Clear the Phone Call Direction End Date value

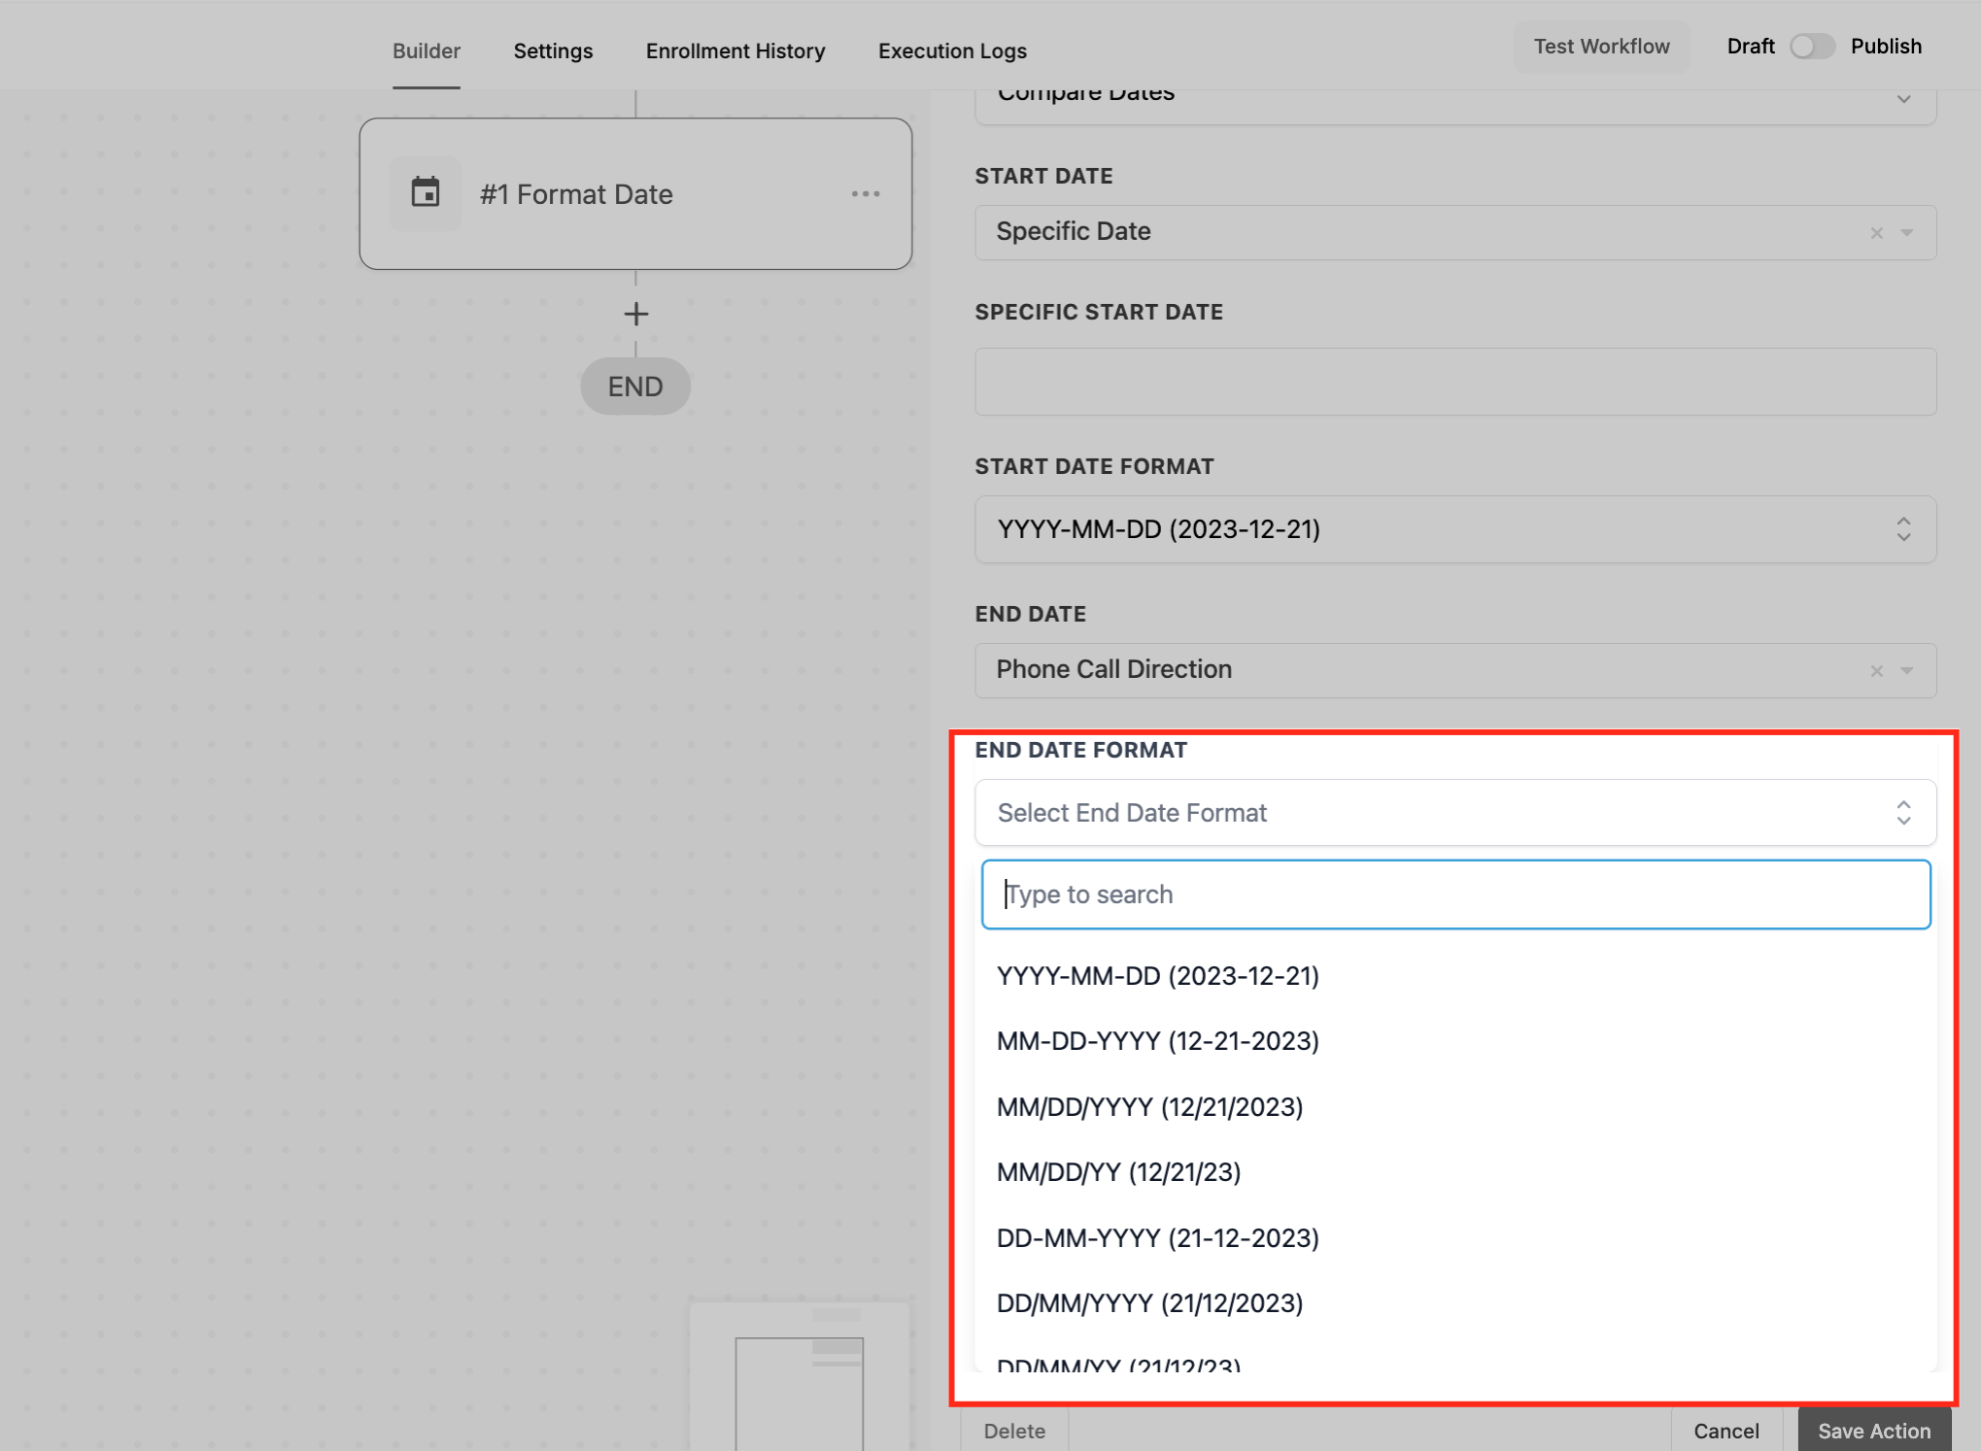coord(1876,671)
